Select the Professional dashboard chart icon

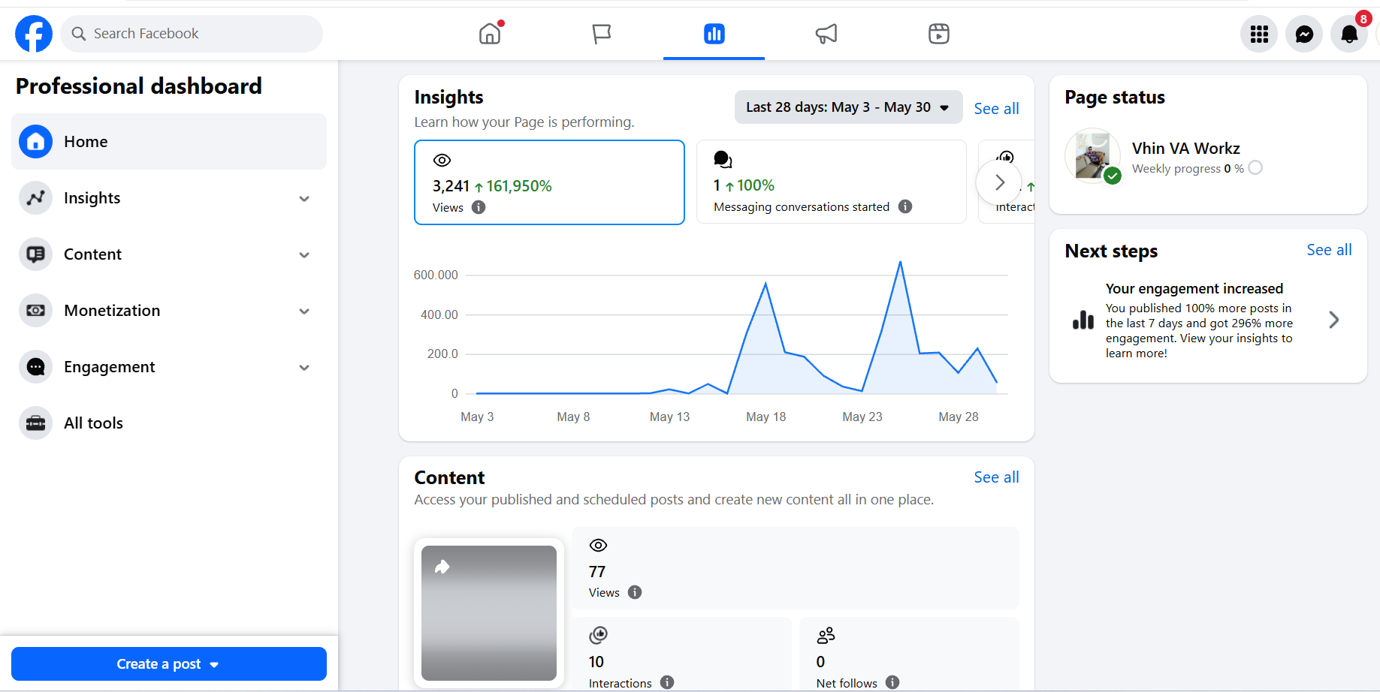coord(714,34)
